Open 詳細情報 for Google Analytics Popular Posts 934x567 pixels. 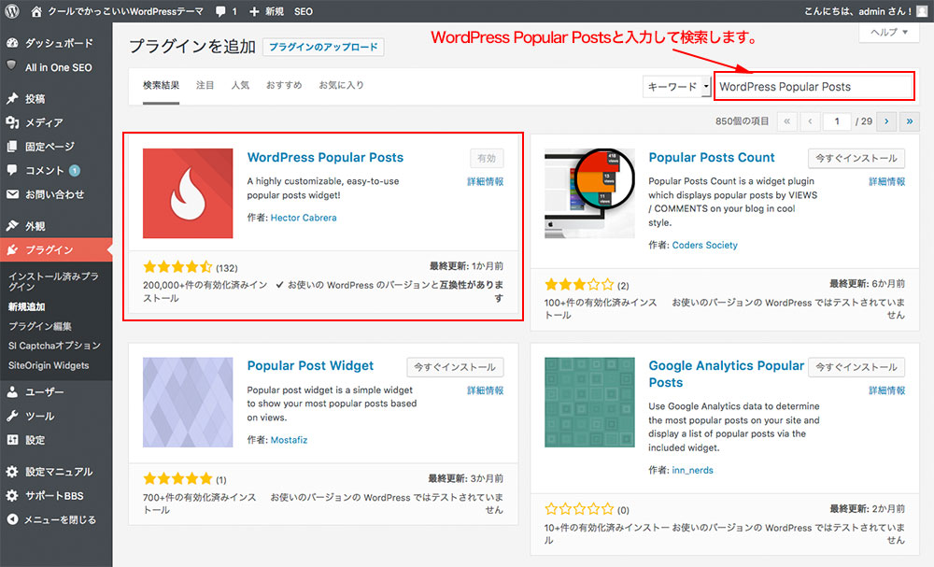[887, 390]
